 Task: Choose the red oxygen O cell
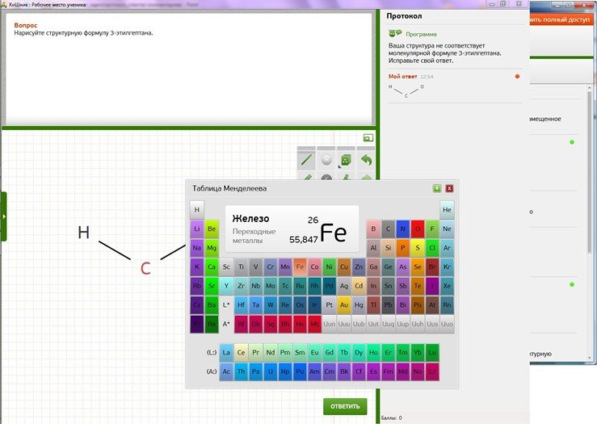(418, 229)
